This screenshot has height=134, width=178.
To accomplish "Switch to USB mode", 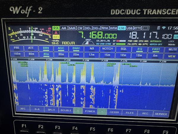I will click(129, 28).
